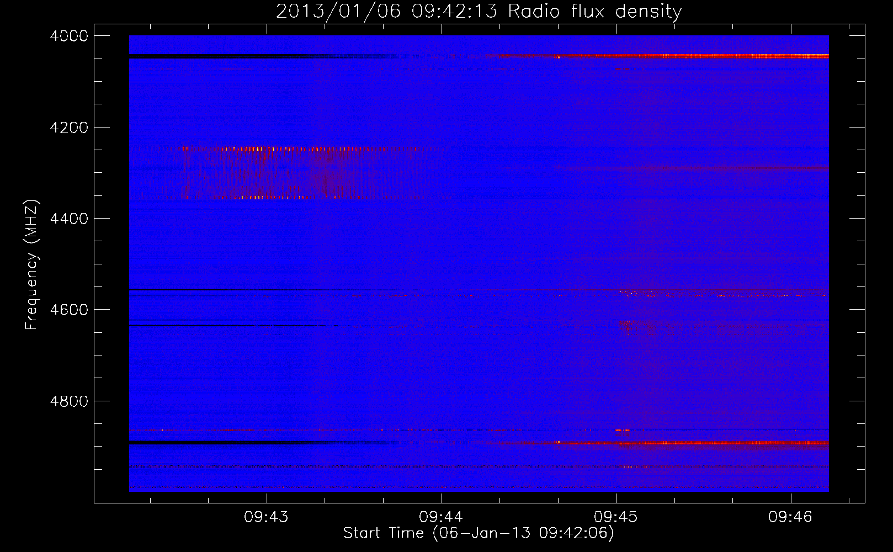The height and width of the screenshot is (552, 893).
Task: Click the "Start Time (06-Jan-13 09:42:06)" label
Action: pos(479,533)
